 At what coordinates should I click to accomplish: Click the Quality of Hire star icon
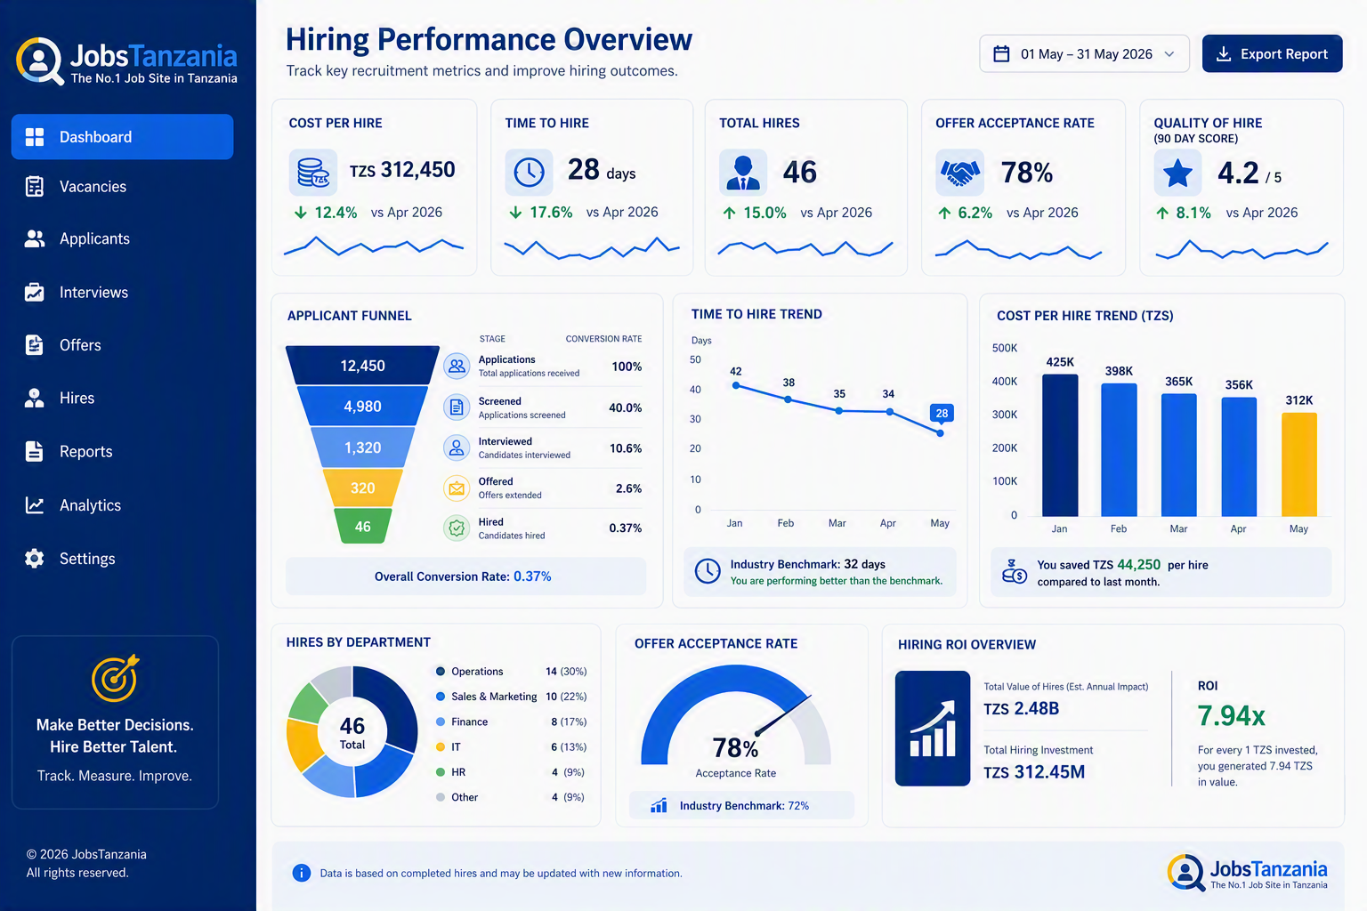1177,173
